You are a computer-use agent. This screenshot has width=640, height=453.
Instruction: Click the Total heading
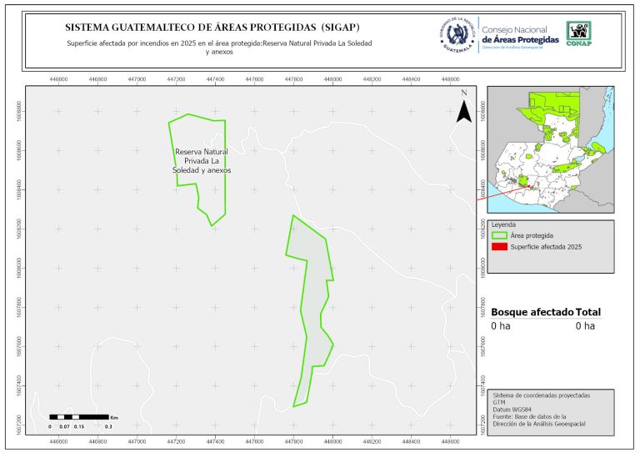pos(588,312)
